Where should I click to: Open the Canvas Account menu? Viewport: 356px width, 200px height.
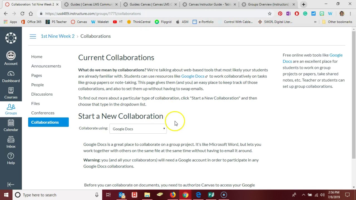(x=11, y=59)
